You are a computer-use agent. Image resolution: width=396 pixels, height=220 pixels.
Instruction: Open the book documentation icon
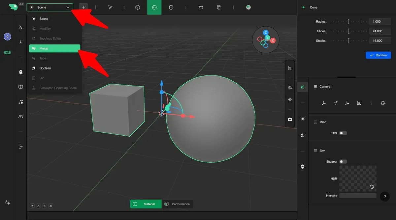21,87
